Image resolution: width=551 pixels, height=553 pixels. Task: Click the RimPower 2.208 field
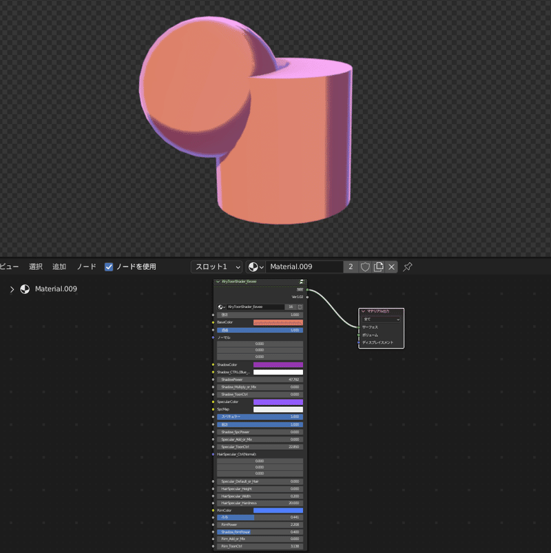click(x=260, y=525)
